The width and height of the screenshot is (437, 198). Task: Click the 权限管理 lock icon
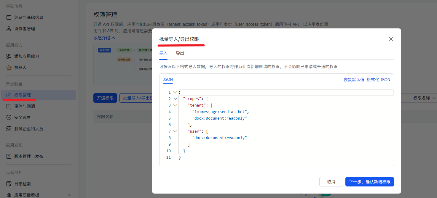[x=9, y=95]
